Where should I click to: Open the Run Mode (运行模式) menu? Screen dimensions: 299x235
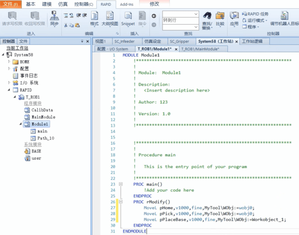[255, 20]
